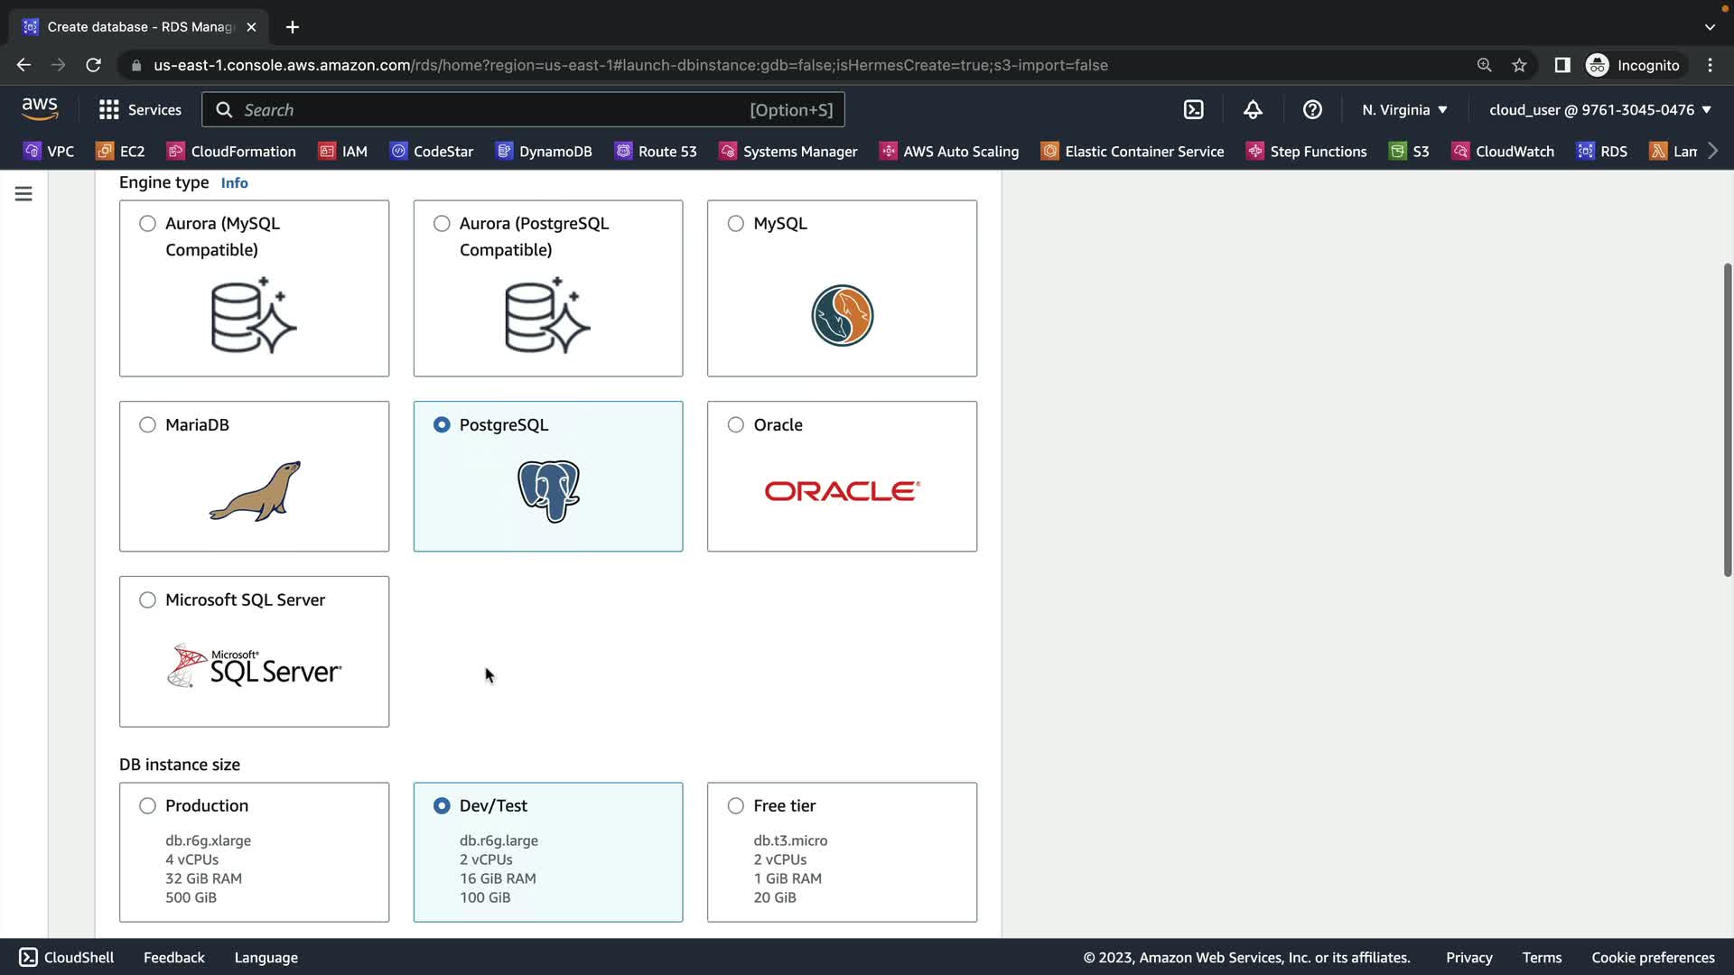
Task: Select the MySQL engine radio button
Action: [736, 224]
